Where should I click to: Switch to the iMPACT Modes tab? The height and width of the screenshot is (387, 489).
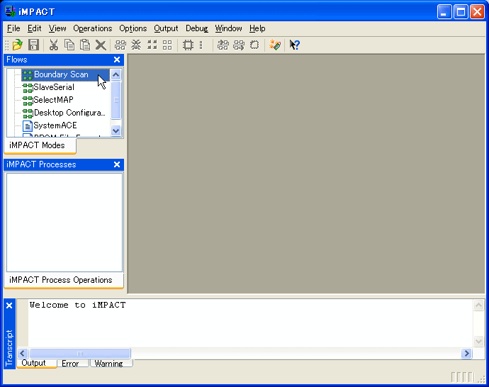coord(40,145)
